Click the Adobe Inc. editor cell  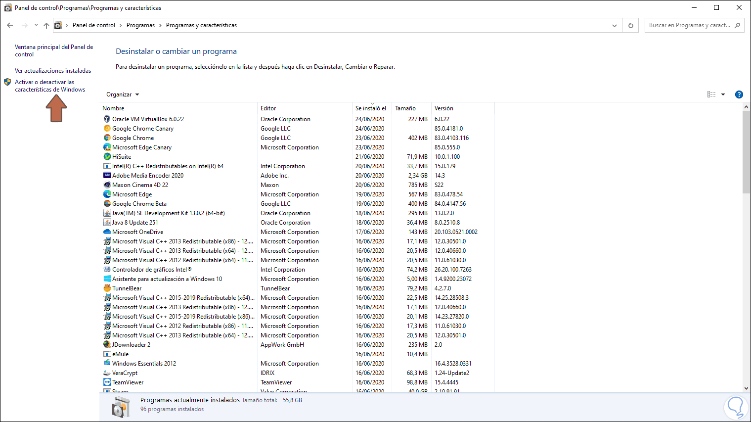click(274, 175)
